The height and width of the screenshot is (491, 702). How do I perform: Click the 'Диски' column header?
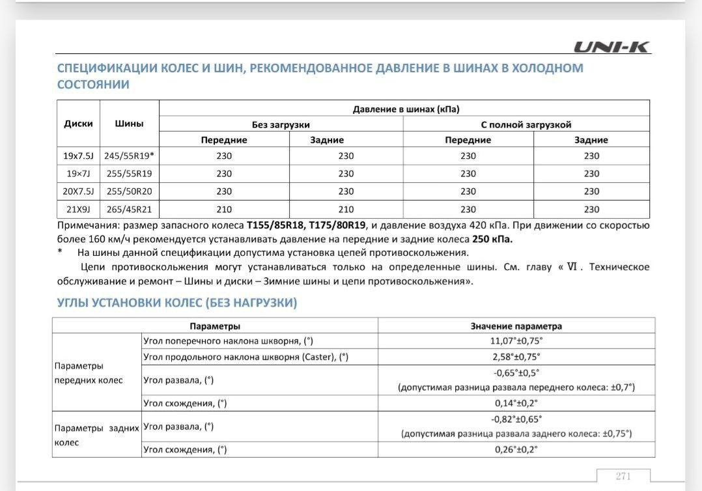78,123
